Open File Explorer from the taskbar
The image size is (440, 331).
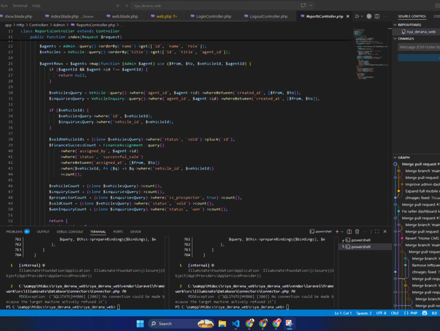click(x=222, y=324)
